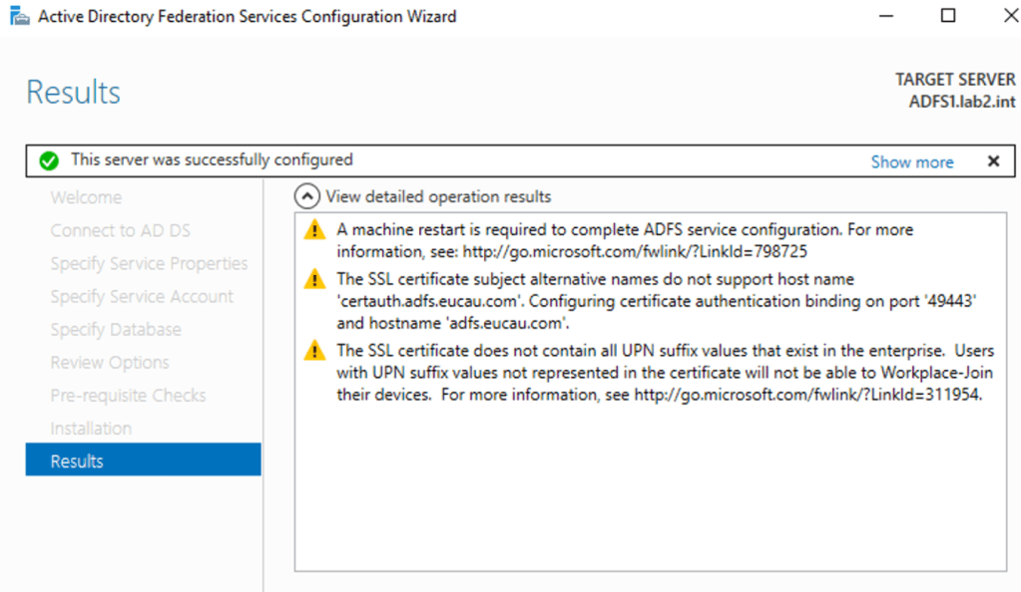Go to Connect to AD DS step
This screenshot has height=592, width=1021.
[120, 230]
